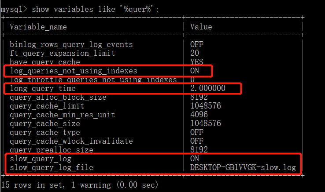Click the OFF value of query_cache_type
The image size is (325, 192).
click(197, 132)
